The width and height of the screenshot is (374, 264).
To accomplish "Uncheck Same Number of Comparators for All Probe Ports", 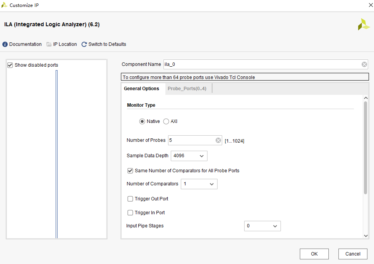I will point(130,171).
